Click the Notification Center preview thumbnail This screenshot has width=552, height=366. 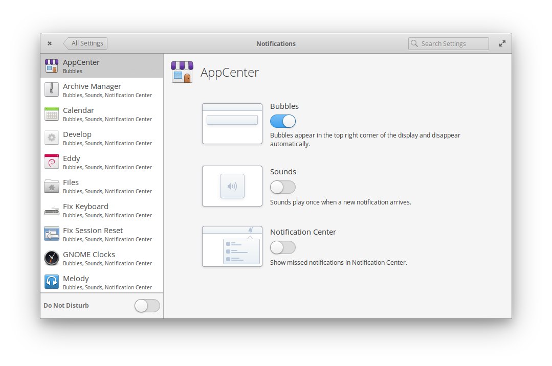[x=232, y=246]
